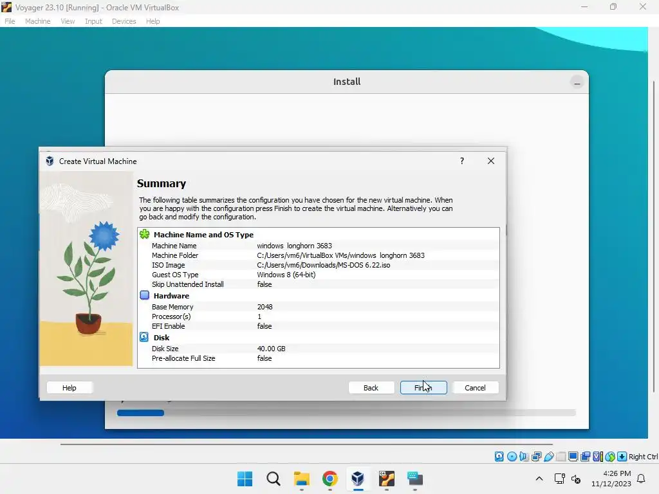The image size is (659, 494).
Task: Switch to VirtualBox Manager on taskbar
Action: click(358, 479)
